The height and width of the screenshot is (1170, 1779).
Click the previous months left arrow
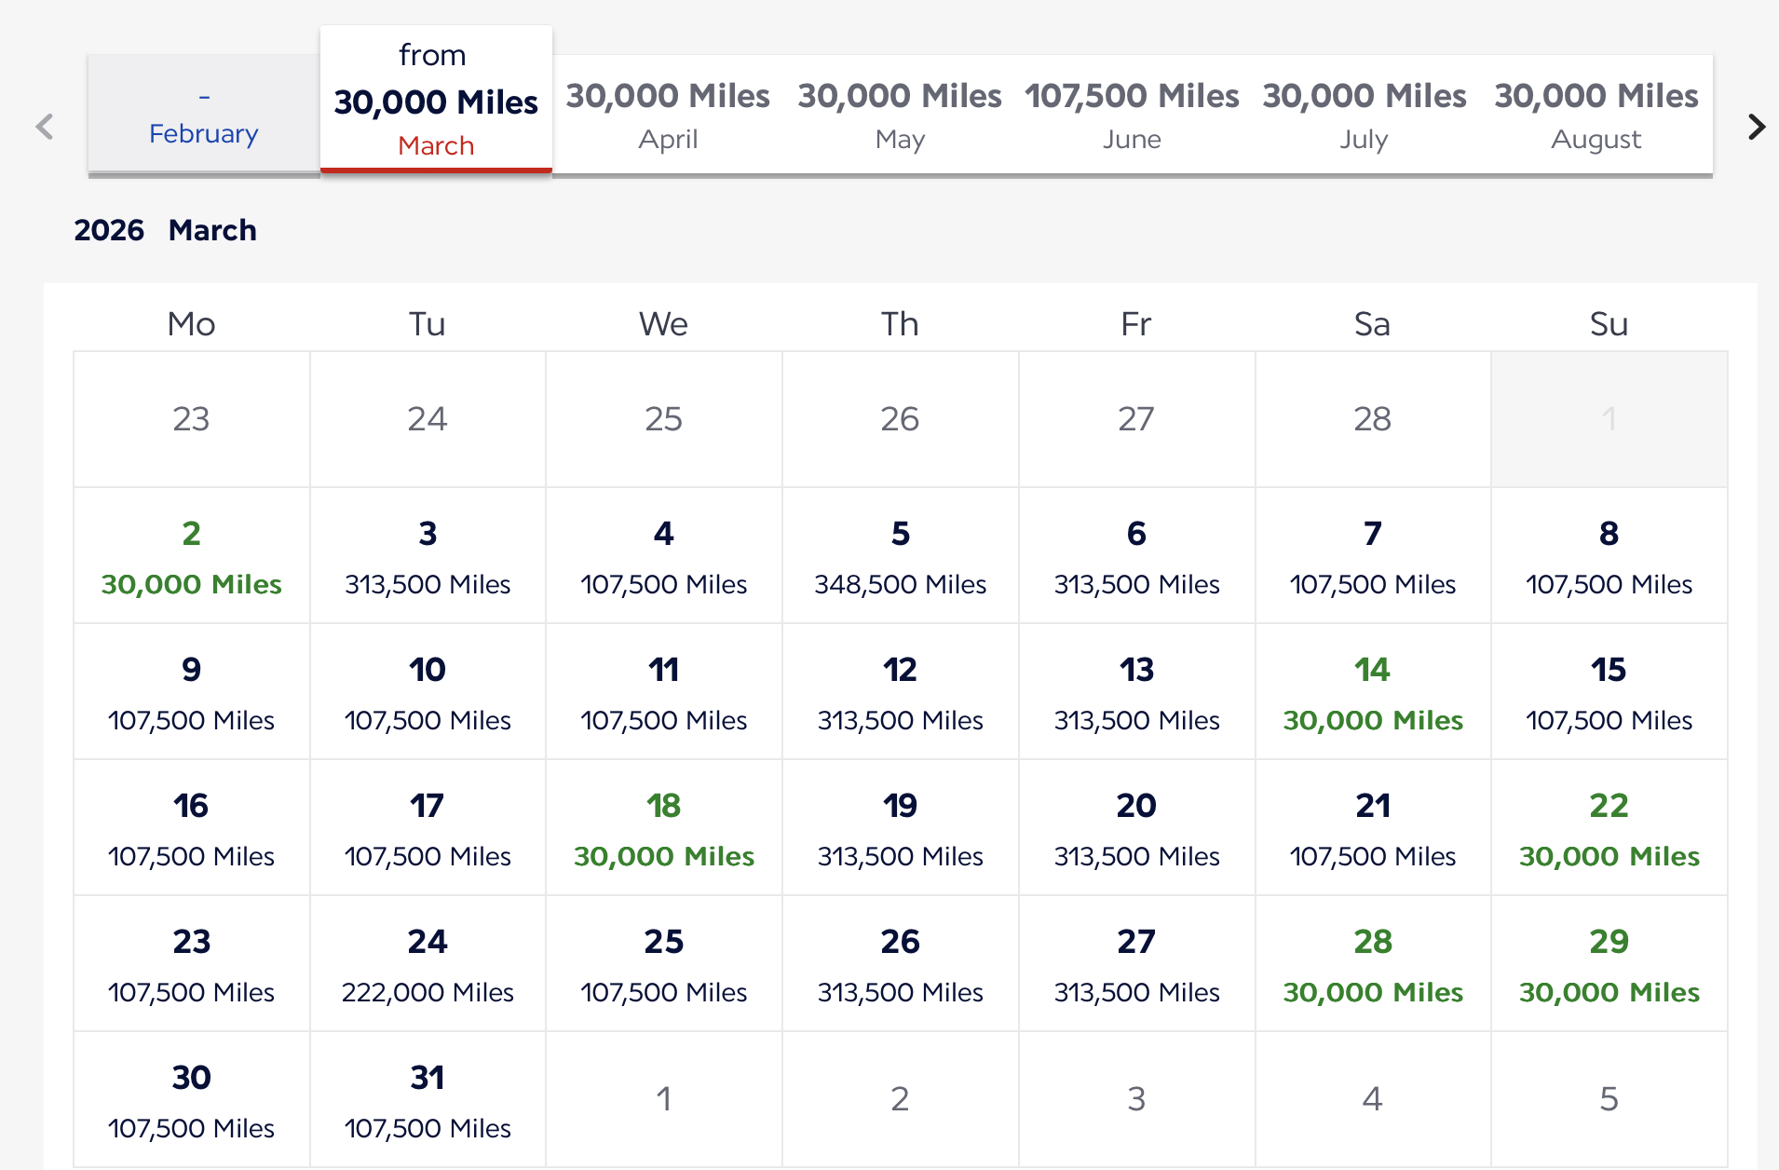[44, 127]
